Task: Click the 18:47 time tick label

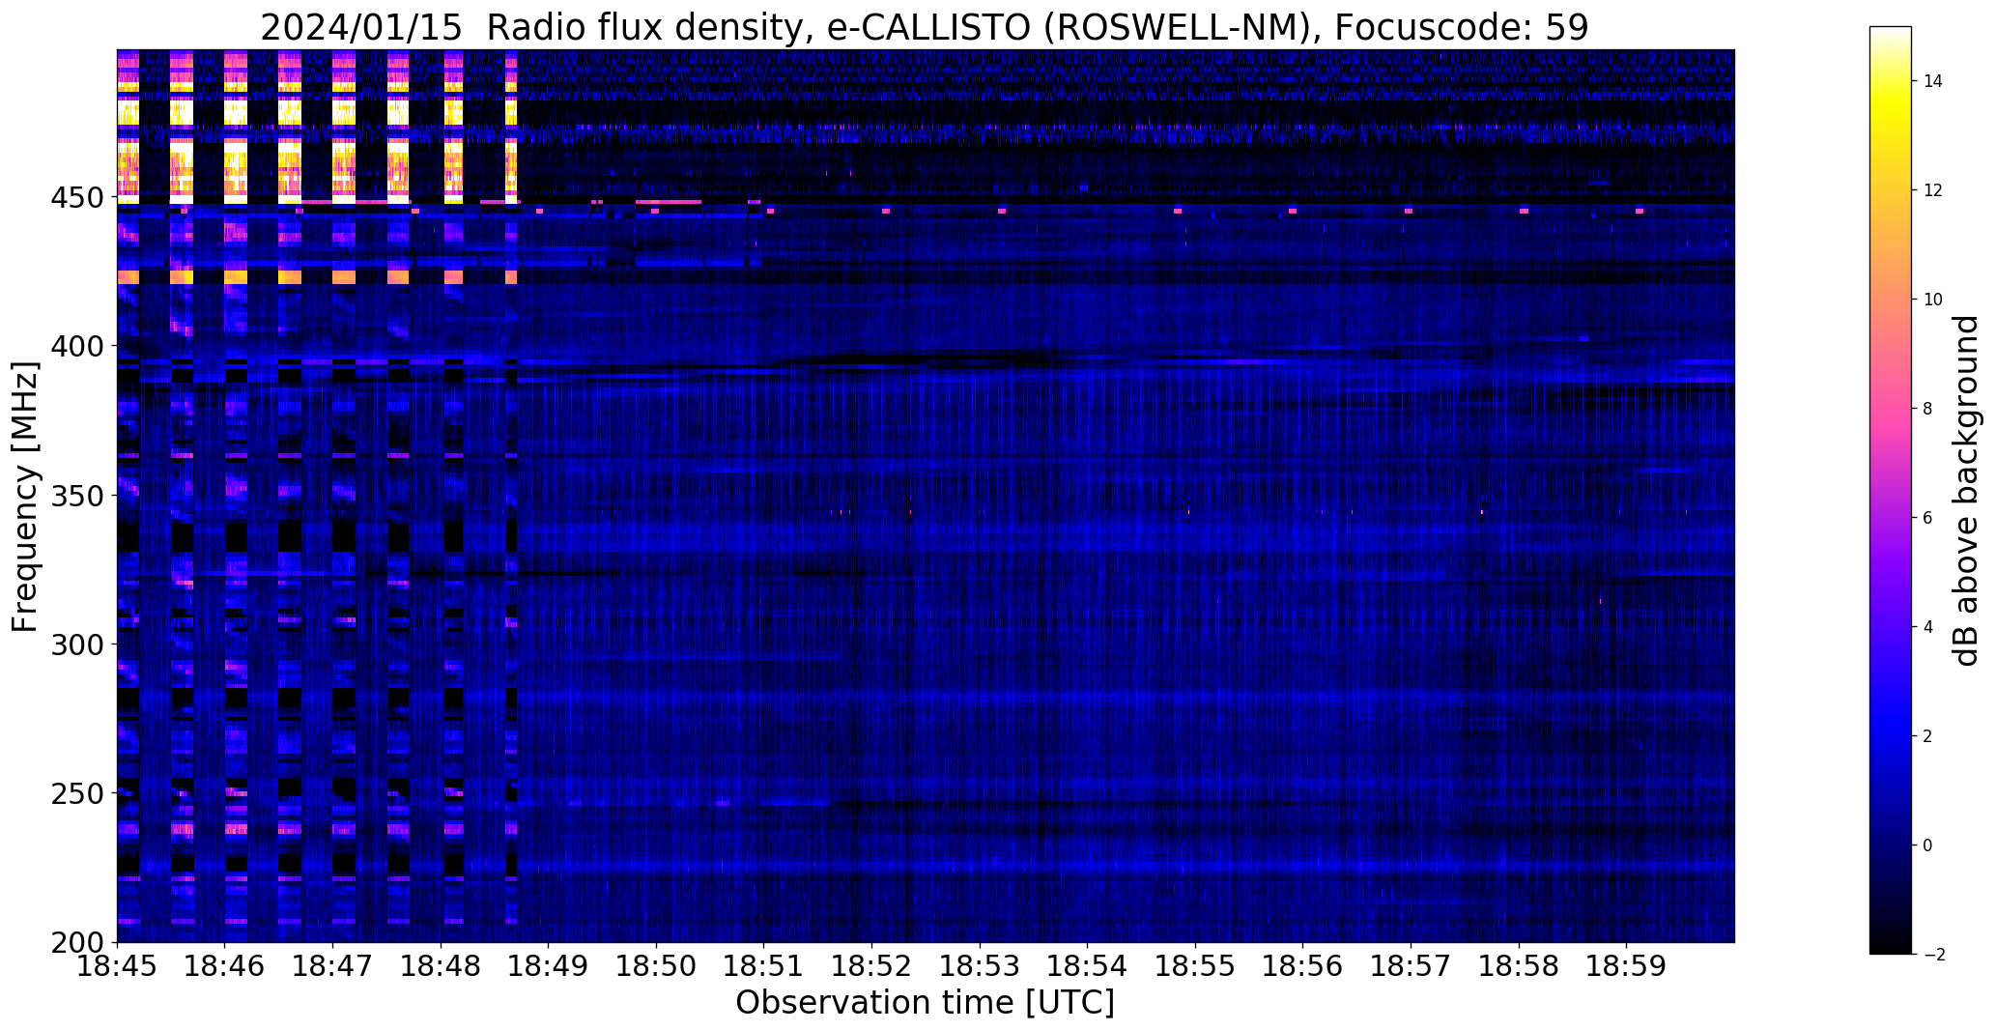Action: tap(333, 965)
